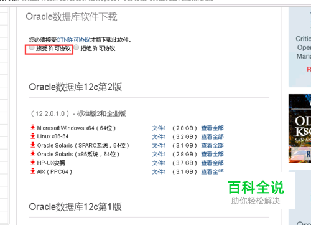Screen dimensions: 311x225
Task: Click download icon for Linux x86-64
Action: click(32, 136)
